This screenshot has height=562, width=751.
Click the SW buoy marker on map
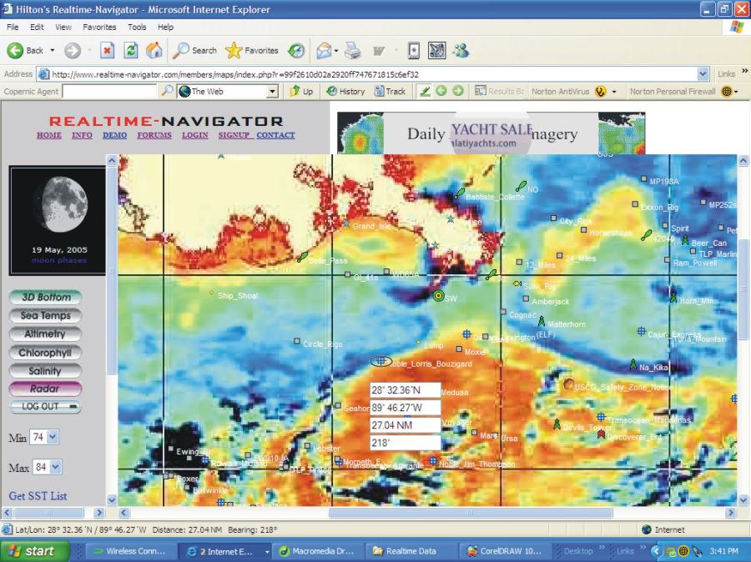438,296
